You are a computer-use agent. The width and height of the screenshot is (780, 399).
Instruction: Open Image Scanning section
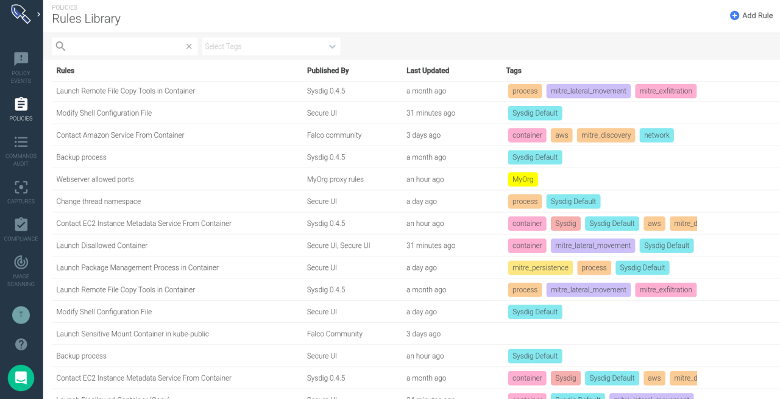[21, 270]
